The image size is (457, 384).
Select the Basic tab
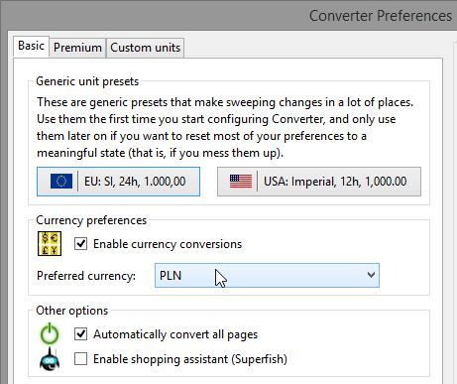pos(32,46)
